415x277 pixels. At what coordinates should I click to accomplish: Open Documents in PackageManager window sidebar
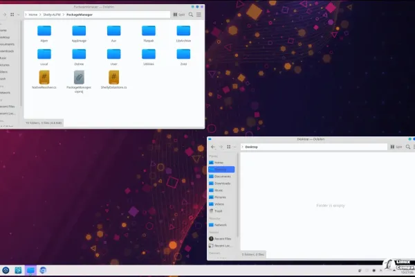coord(7,44)
